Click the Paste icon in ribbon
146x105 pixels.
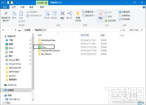(21, 13)
